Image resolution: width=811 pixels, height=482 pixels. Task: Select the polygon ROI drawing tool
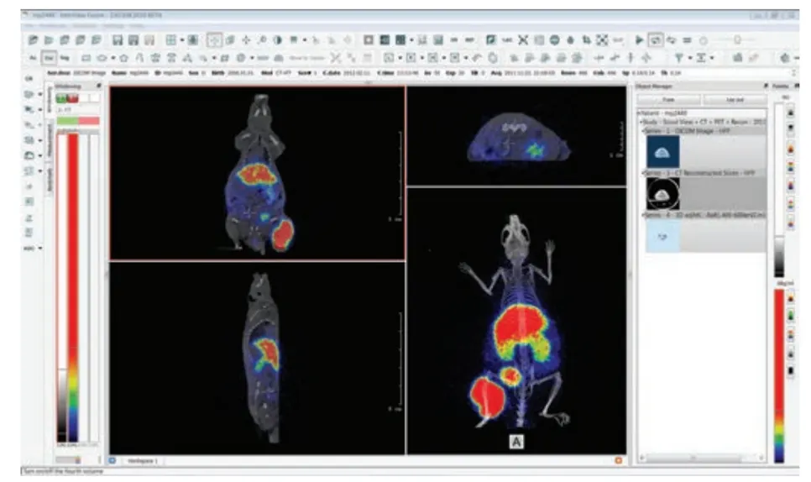(123, 58)
